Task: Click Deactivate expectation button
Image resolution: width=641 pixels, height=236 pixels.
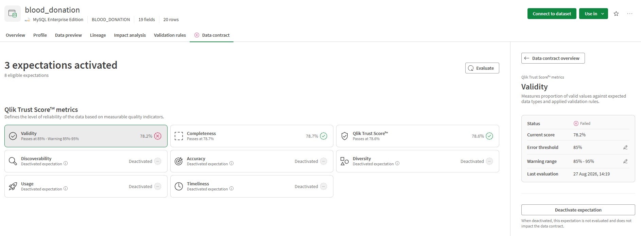Action: click(578, 210)
